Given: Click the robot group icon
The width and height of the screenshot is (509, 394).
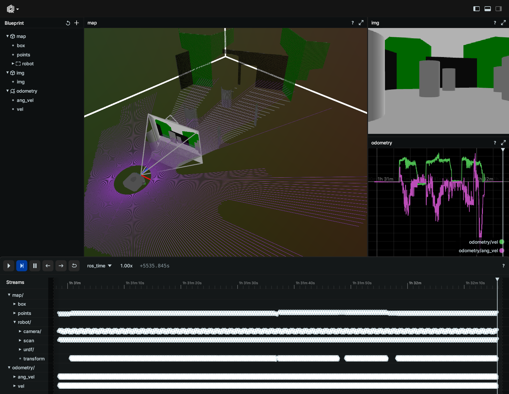Looking at the screenshot, I should 18,64.
